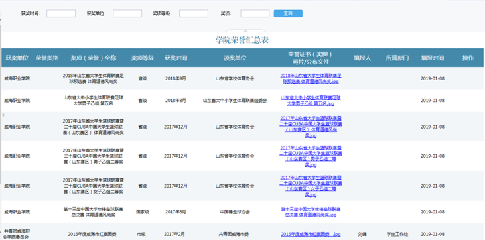
Task: Click 2019-01-08 in the 刘峰 row
Action: click(433, 234)
